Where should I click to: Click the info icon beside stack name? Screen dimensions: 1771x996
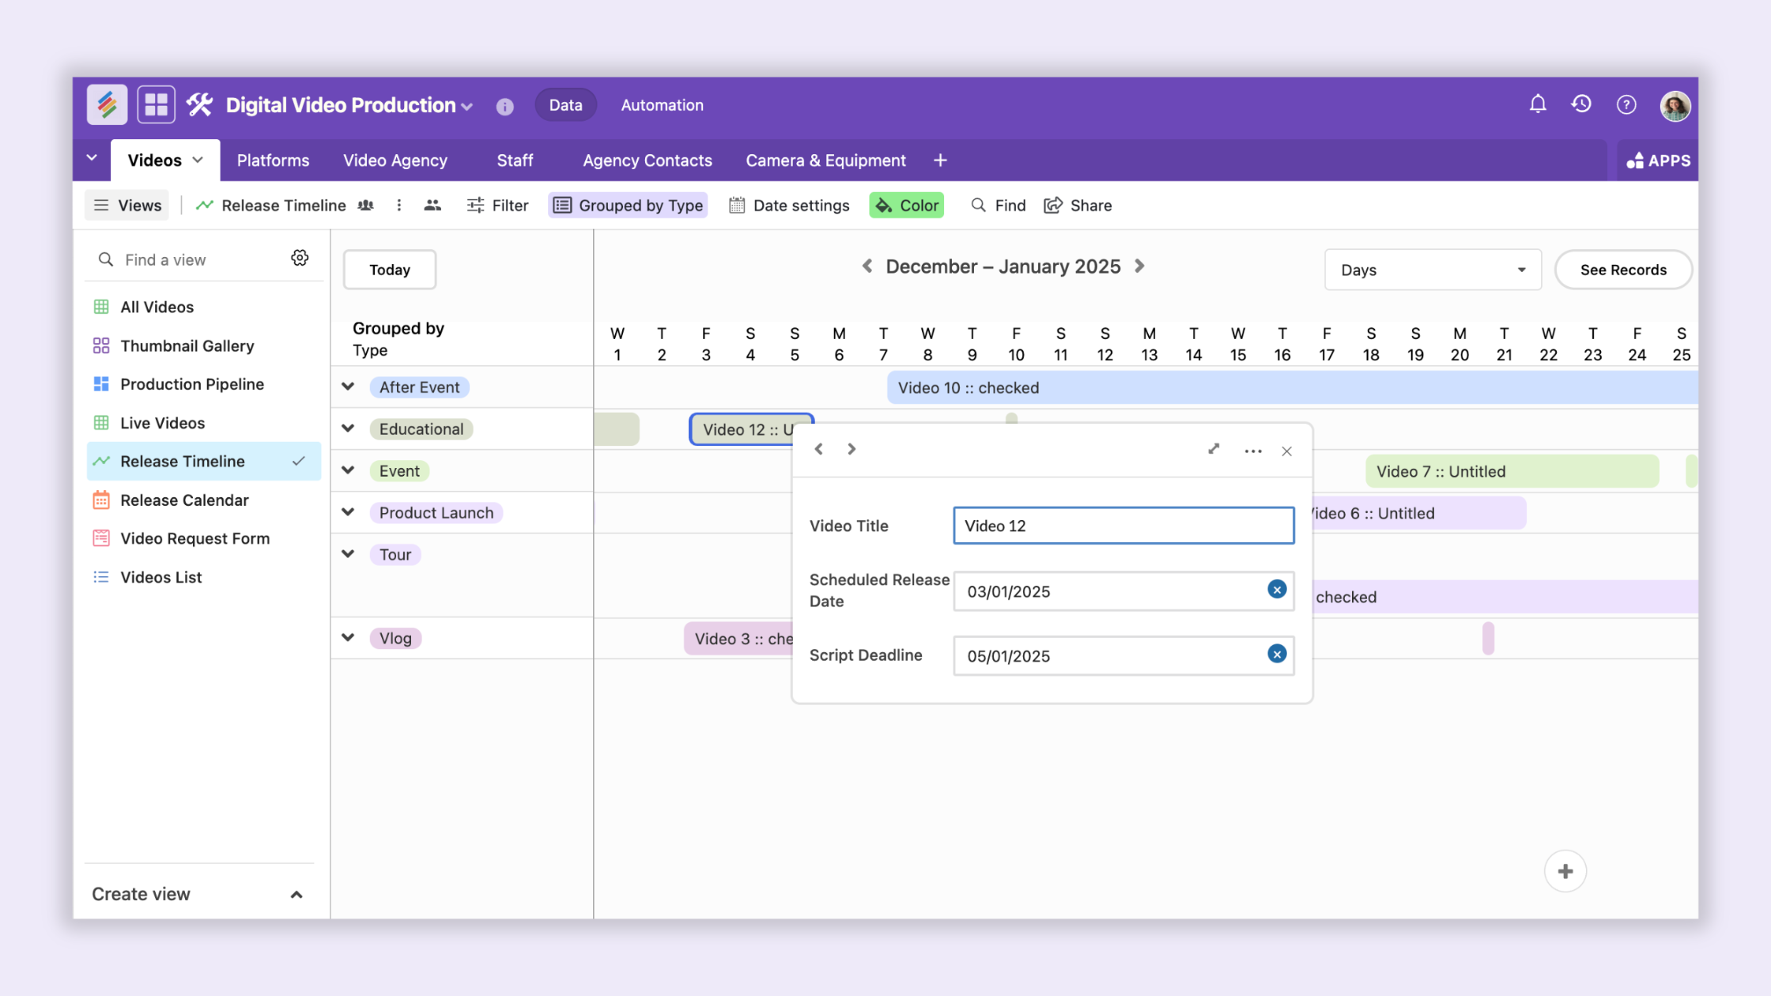[x=504, y=106]
